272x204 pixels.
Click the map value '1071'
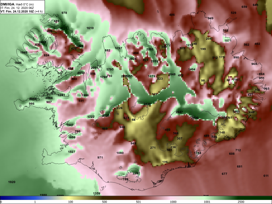point(228,41)
